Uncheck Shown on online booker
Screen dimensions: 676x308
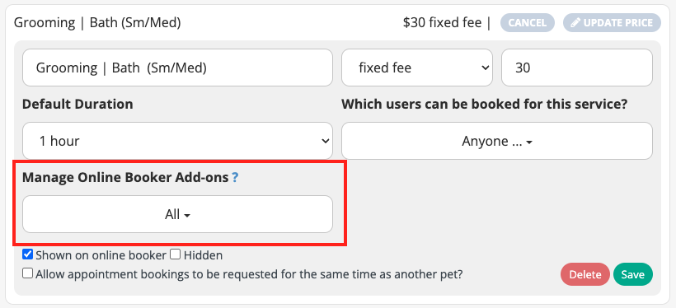(x=27, y=254)
